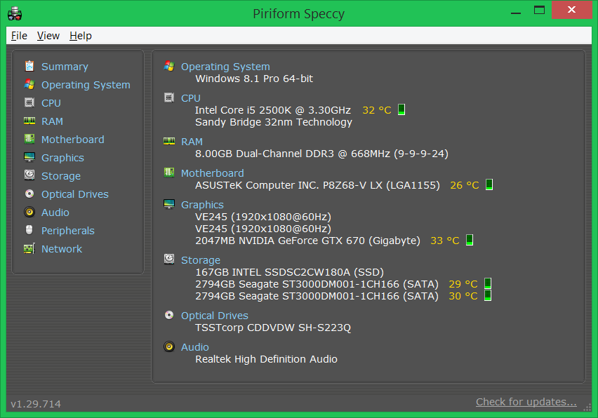
Task: Click the Network card icon in sidebar
Action: [x=29, y=248]
